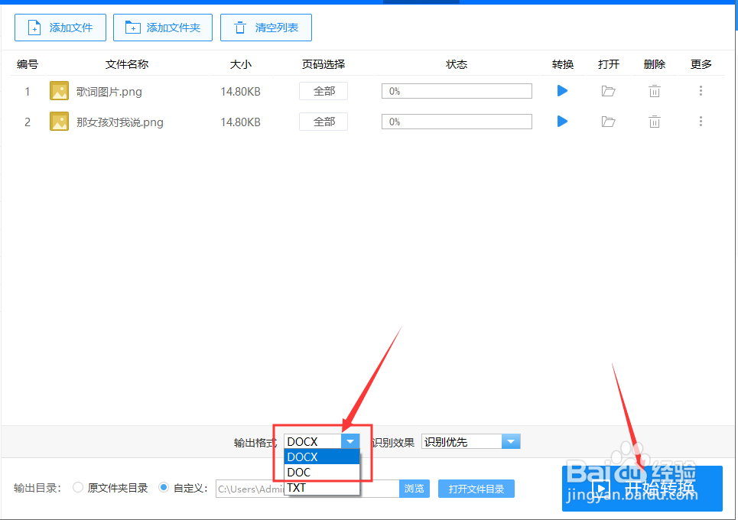The width and height of the screenshot is (738, 520).
Task: Remove 那女孩对我说.png with delete icon
Action: [654, 121]
